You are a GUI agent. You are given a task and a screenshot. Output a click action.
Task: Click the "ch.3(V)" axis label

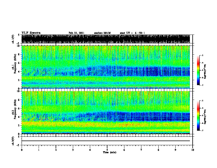tap(13, 141)
